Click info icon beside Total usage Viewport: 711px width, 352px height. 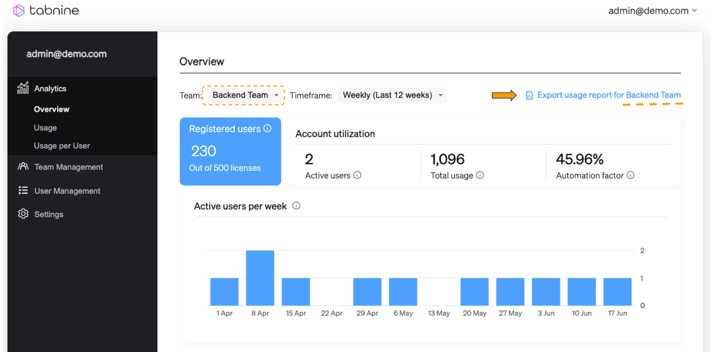480,175
